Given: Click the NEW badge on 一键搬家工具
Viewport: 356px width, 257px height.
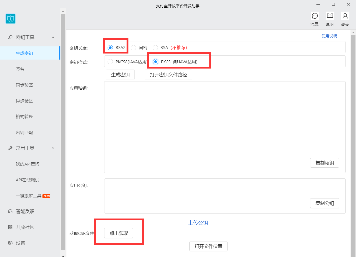Looking at the screenshot, I should (47, 196).
